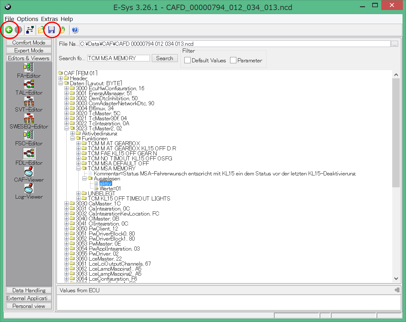Viewport: 406px width, 322px height.
Task: Open the FSC-Editor
Action: [x=29, y=138]
